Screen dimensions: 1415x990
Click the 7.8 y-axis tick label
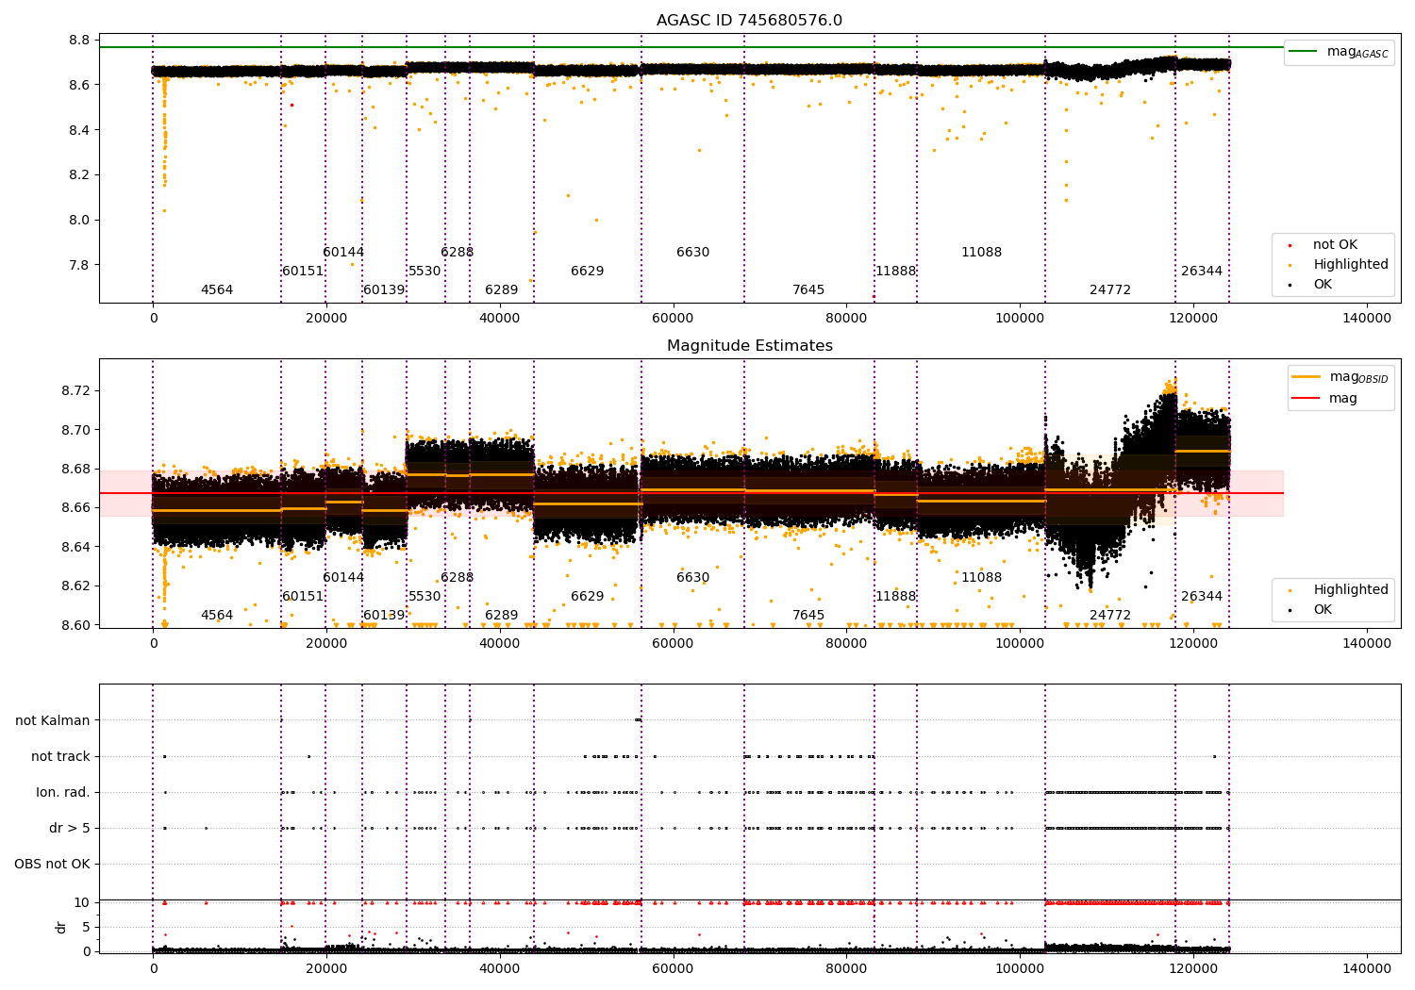point(79,265)
